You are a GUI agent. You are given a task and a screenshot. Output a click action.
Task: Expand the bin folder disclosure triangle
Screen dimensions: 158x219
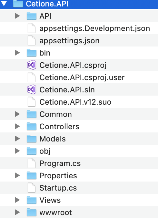pos(17,53)
